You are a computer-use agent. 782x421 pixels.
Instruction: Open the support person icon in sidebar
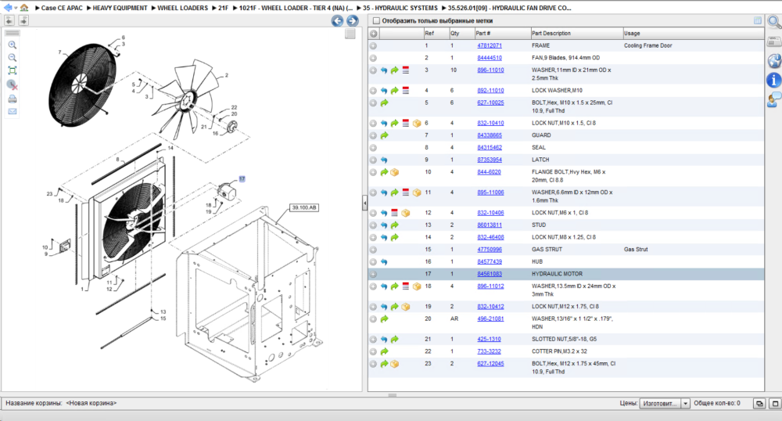[774, 99]
